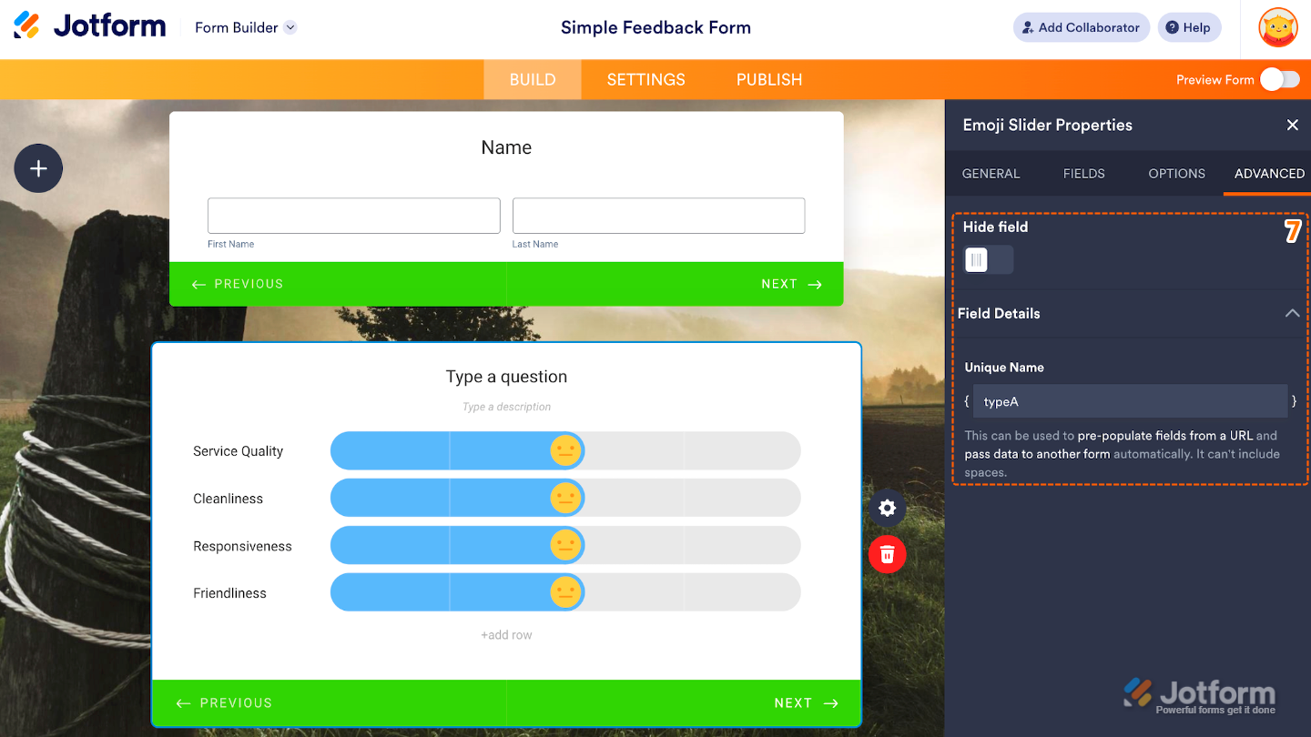The height and width of the screenshot is (737, 1311).
Task: Click the Friendliness row label
Action: click(229, 593)
